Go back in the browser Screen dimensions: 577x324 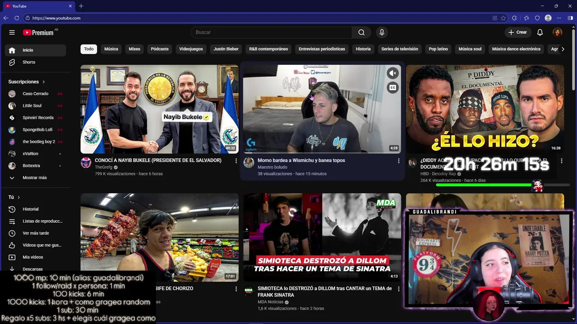point(6,18)
